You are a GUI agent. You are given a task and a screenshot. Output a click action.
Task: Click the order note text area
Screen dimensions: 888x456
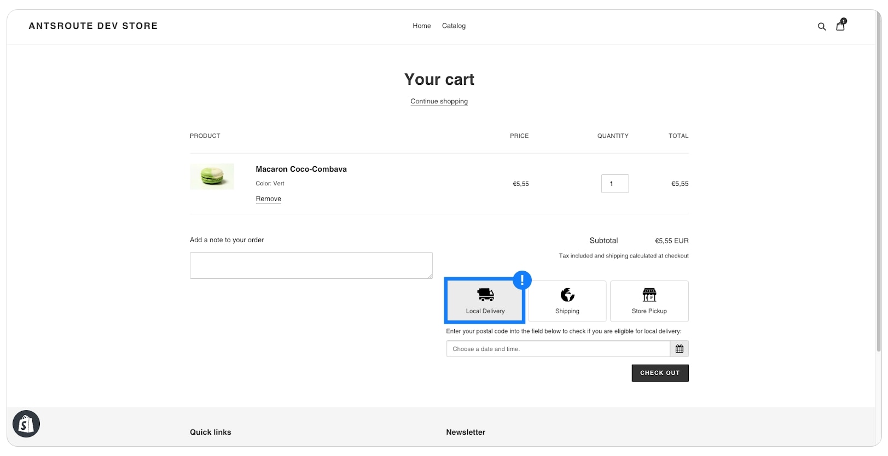(x=311, y=265)
